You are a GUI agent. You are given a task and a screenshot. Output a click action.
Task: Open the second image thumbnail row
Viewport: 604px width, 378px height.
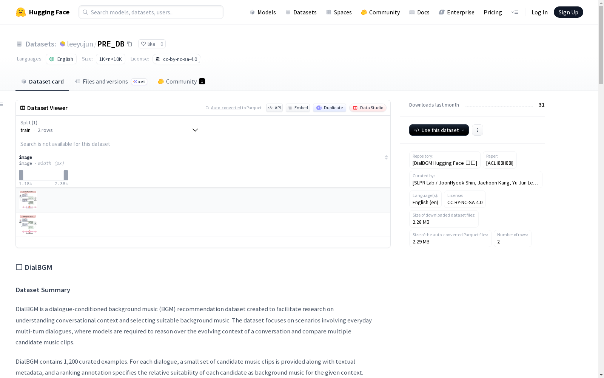pos(28,225)
